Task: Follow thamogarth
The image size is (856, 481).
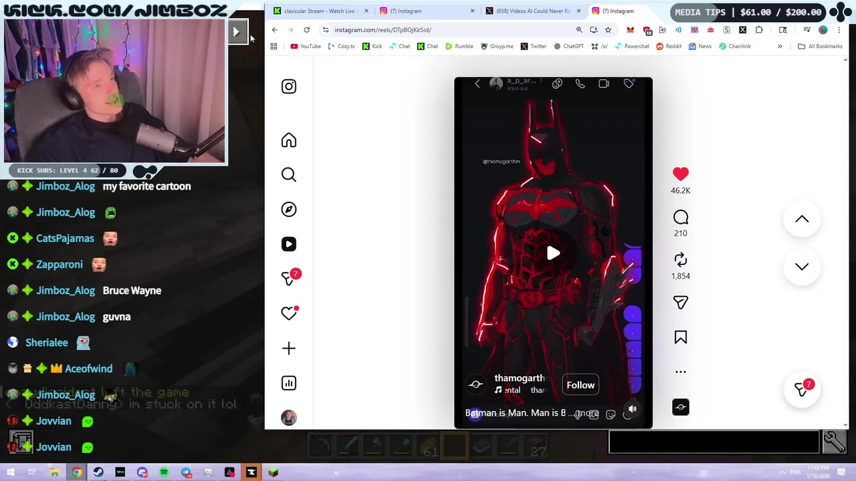Action: point(580,385)
